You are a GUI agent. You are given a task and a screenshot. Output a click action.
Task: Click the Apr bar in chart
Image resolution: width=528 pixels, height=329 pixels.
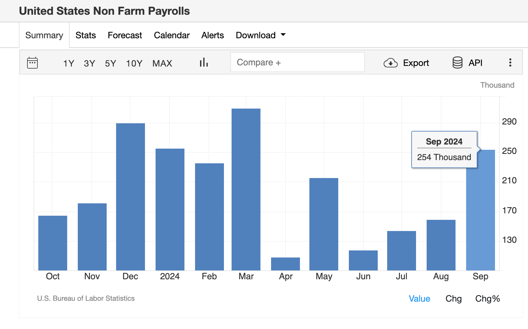point(286,264)
